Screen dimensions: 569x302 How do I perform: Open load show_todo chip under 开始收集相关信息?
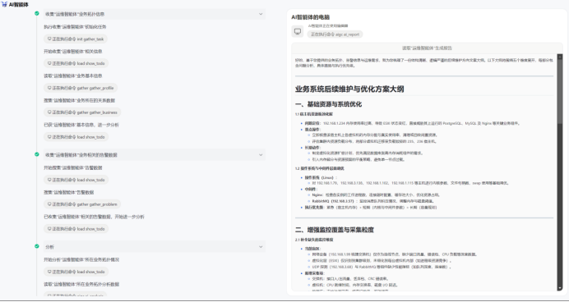[x=76, y=63]
